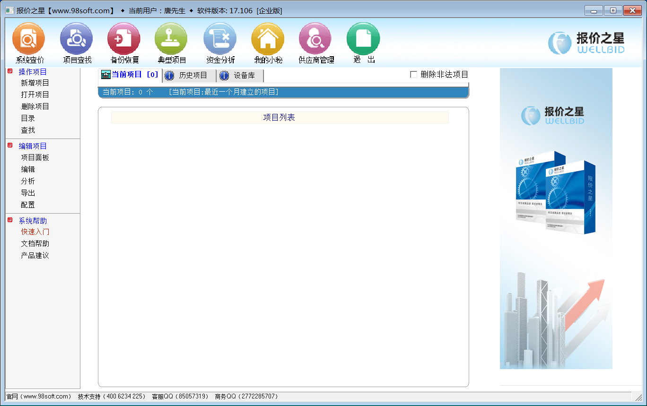Select the 操作项目 section header
The image size is (647, 406).
pyautogui.click(x=33, y=72)
